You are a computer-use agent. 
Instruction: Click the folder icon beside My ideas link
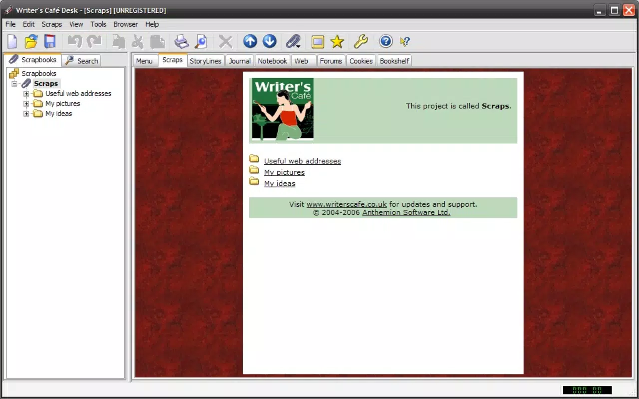pos(254,182)
